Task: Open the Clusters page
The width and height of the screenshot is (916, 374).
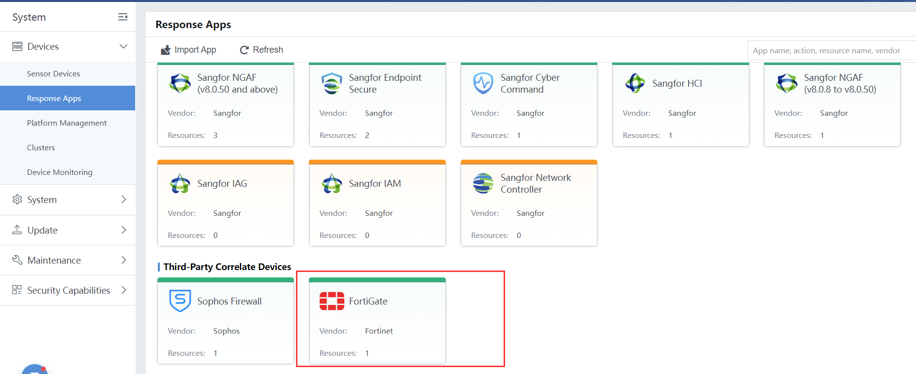Action: pyautogui.click(x=68, y=147)
